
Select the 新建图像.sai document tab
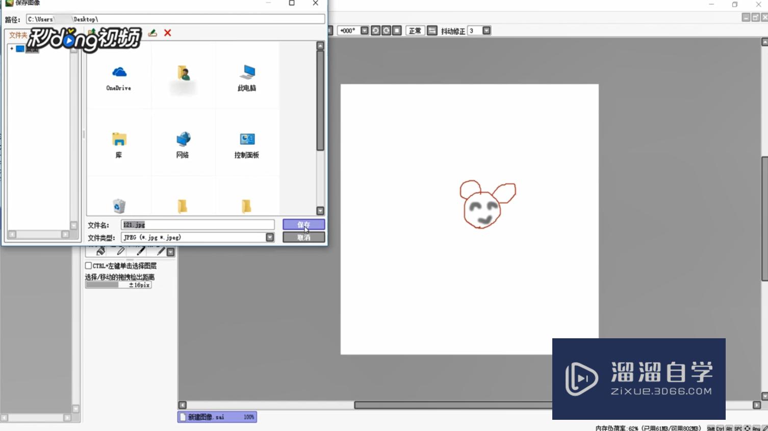[x=217, y=417]
